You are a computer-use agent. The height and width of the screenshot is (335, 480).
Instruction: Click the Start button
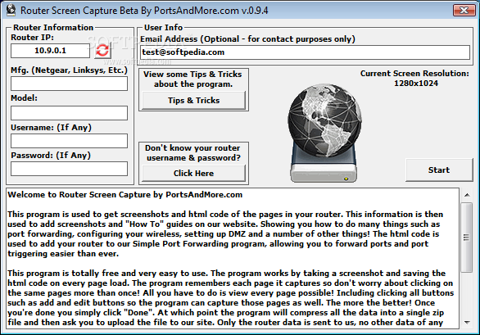pos(439,170)
